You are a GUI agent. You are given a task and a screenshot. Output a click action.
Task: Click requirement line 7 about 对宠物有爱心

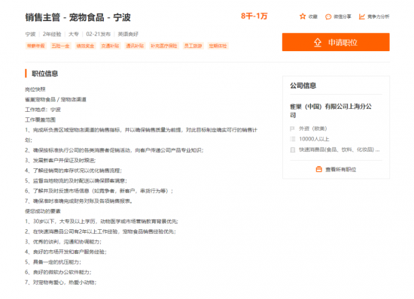[61, 282]
